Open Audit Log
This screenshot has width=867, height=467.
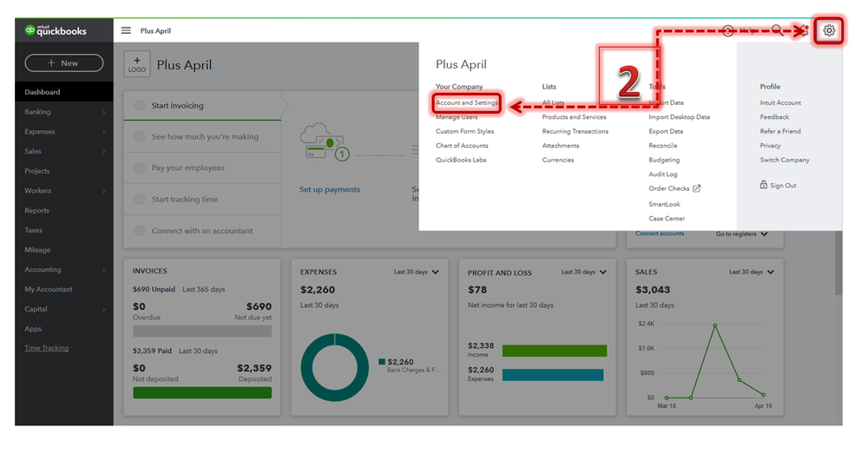662,174
